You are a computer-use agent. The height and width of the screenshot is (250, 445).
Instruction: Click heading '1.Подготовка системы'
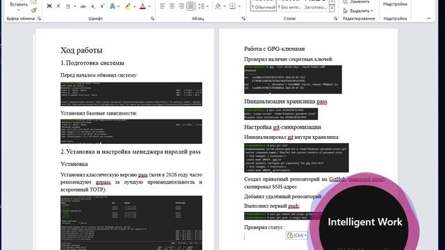point(92,63)
